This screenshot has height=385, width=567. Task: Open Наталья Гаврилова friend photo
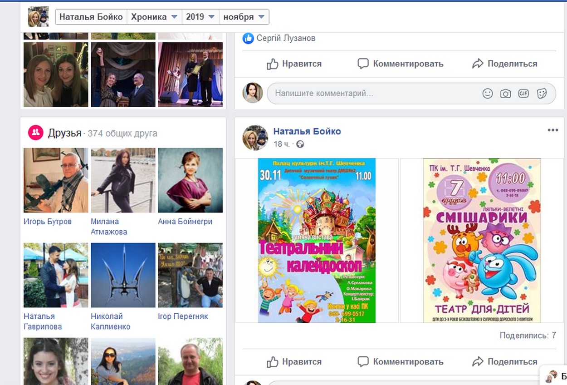56,275
